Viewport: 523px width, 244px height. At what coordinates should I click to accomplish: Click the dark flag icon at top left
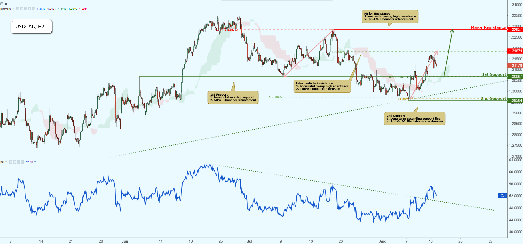click(7, 4)
